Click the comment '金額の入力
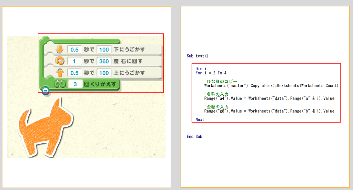Viewport: 353px width, 190px height. [x=216, y=107]
